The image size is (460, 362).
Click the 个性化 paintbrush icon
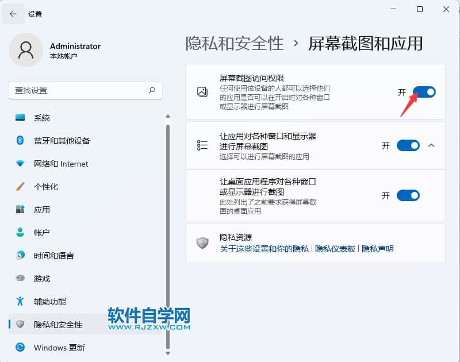tap(21, 187)
